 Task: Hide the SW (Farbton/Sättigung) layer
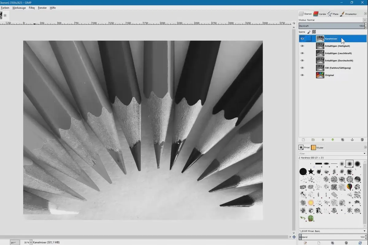302,68
